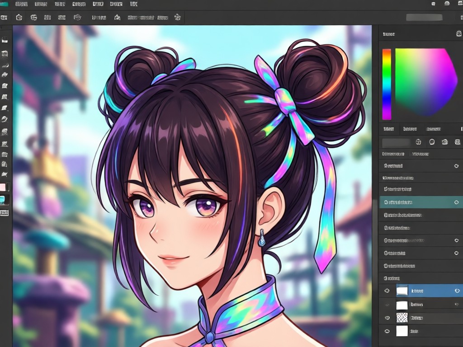
Task: Click the gray search field in the top-right
Action: (424, 18)
